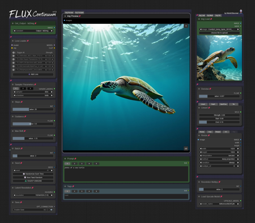Select the OpenPose ControlNet tab
The height and width of the screenshot is (223, 255).
click(x=223, y=104)
